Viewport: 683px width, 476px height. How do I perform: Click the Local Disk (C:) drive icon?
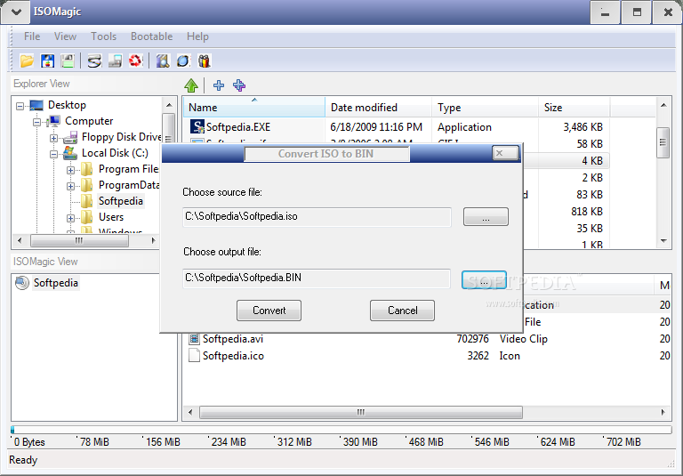[70, 153]
